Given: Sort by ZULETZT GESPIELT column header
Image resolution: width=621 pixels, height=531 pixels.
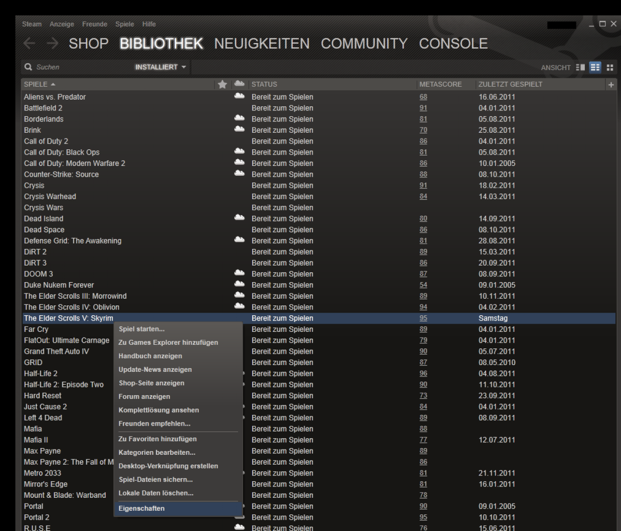Looking at the screenshot, I should tap(510, 84).
